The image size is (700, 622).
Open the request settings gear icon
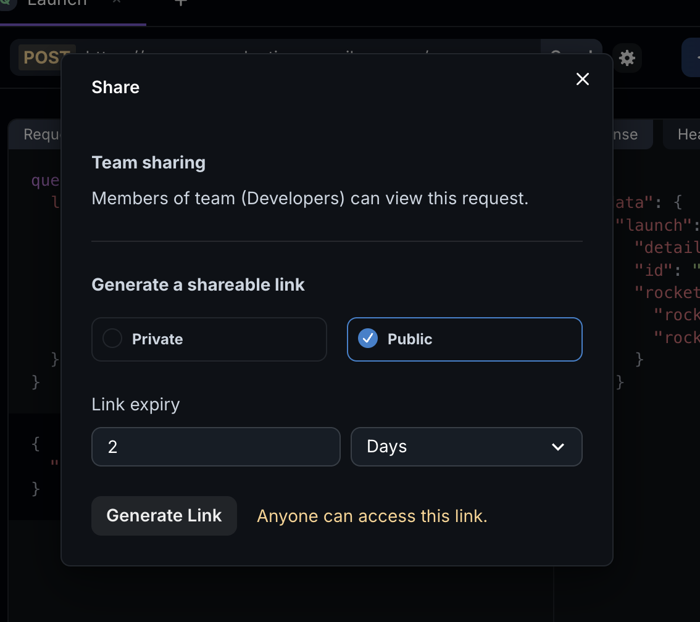627,57
